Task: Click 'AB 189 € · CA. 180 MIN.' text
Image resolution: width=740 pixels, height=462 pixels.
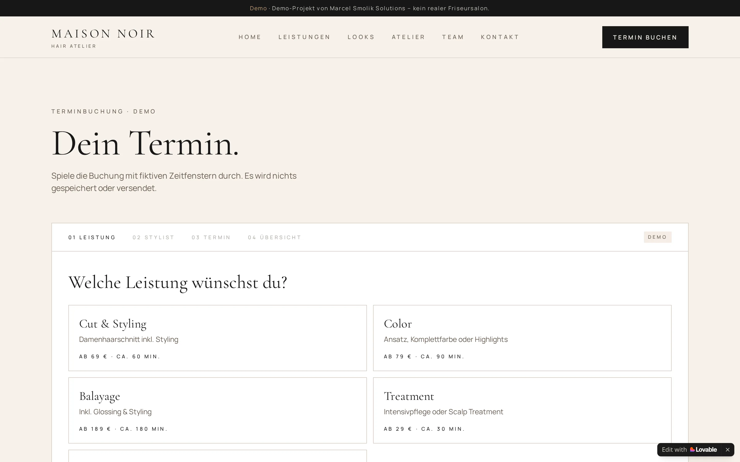Action: click(123, 429)
